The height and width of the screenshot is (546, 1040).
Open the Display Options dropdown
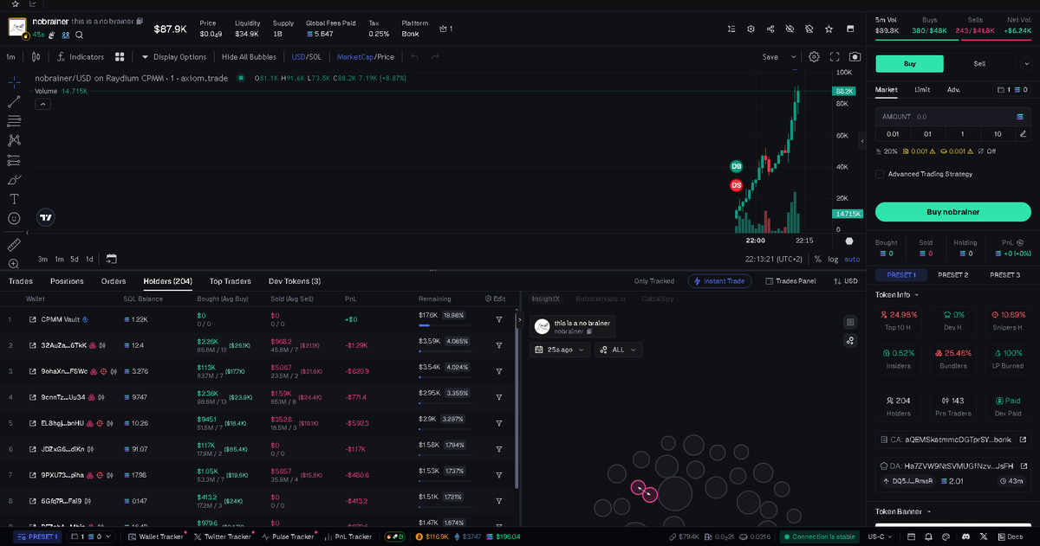point(174,57)
